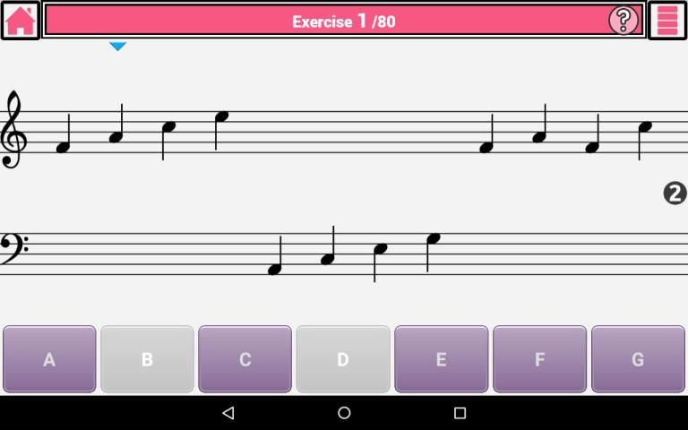688x430 pixels.
Task: Click the circled number 2 badge
Action: 675,193
